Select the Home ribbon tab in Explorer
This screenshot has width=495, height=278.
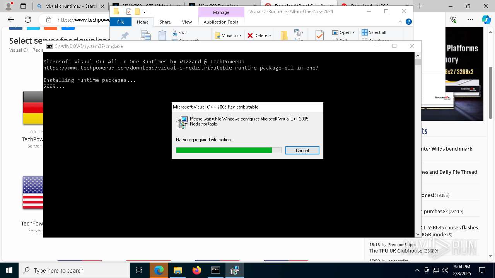[x=143, y=22]
